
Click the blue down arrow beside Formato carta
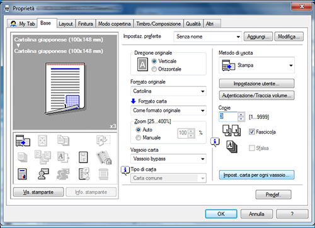(x=134, y=101)
